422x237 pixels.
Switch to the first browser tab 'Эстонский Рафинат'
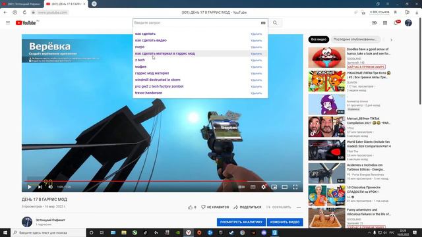pyautogui.click(x=22, y=4)
